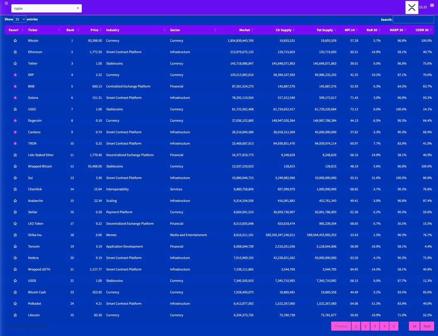Star the LEO Token row

click(x=15, y=223)
